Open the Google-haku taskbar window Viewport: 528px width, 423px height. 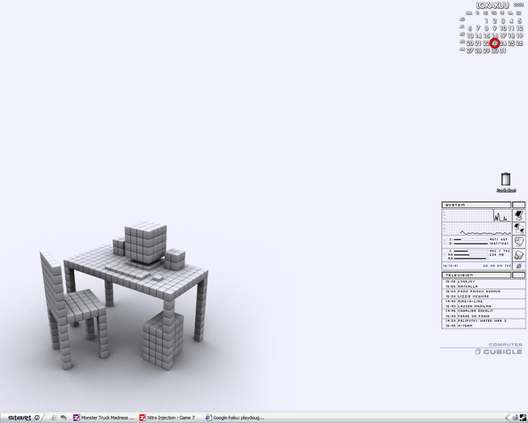(235, 418)
